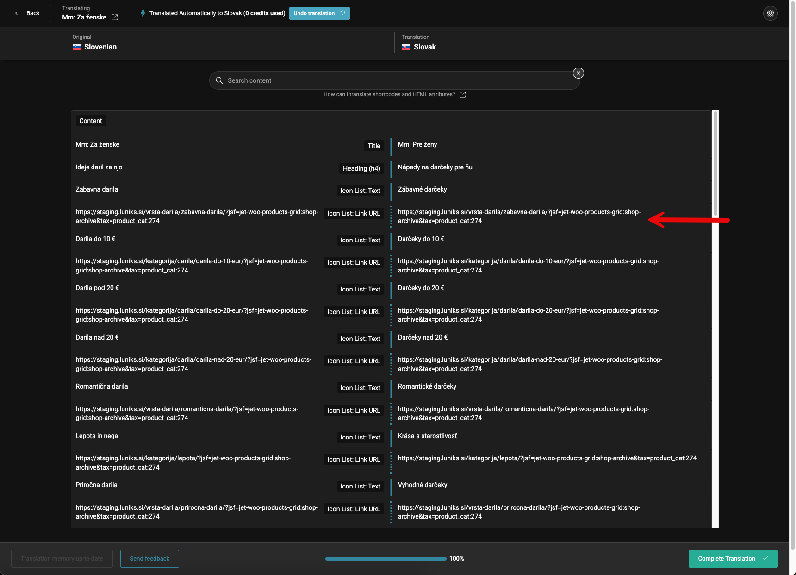This screenshot has height=575, width=796.
Task: Click Translation memory up-to-date button
Action: (62, 559)
